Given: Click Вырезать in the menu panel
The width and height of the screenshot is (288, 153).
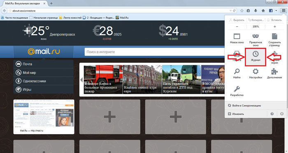Looking at the screenshot, I should [x=237, y=20].
